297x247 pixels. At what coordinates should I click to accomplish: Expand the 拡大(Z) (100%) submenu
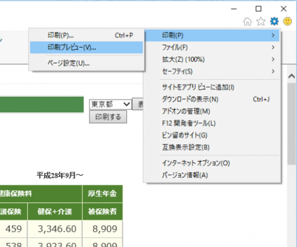212,59
